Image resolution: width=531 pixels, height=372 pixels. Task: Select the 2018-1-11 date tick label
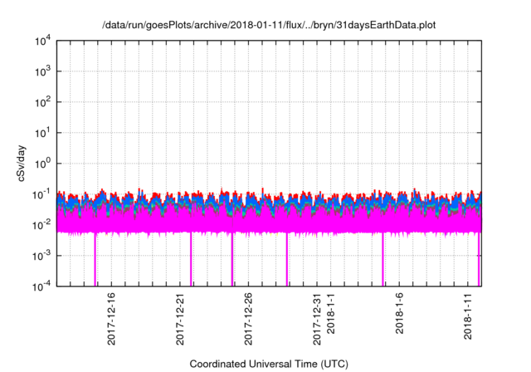(468, 316)
